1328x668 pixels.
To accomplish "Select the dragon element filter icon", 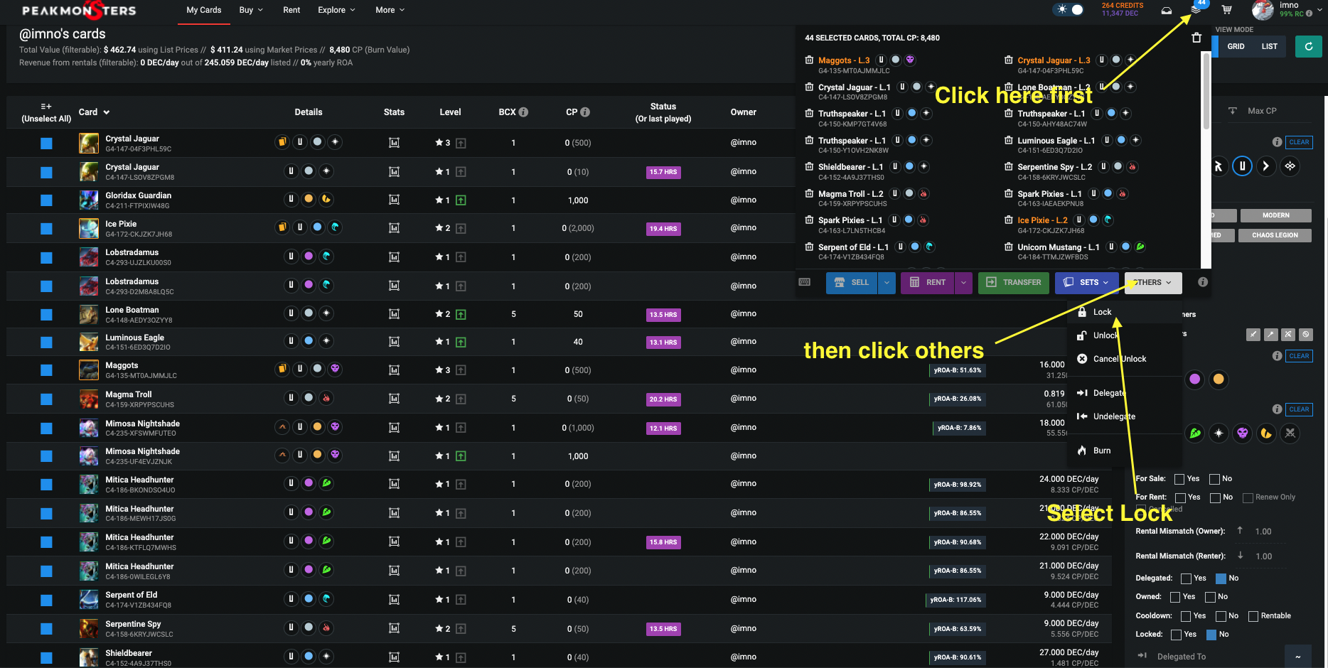I will pyautogui.click(x=1266, y=433).
